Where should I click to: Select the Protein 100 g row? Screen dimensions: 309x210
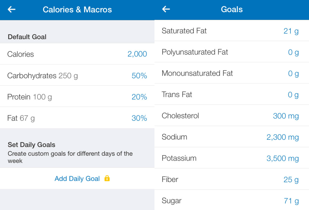coord(30,97)
